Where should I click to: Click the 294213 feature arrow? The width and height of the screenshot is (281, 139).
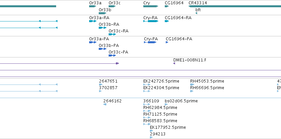click(151, 137)
